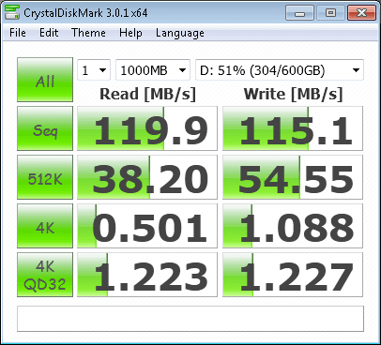Expand the D: drive selection dropdown
The height and width of the screenshot is (345, 381).
[280, 70]
